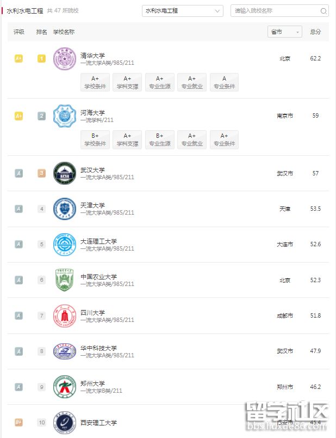The width and height of the screenshot is (336, 438).
Task: Click Wuhan University emblem
Action: click(x=65, y=173)
